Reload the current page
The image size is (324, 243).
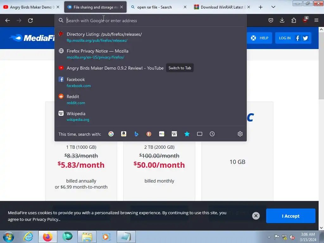pos(30,21)
